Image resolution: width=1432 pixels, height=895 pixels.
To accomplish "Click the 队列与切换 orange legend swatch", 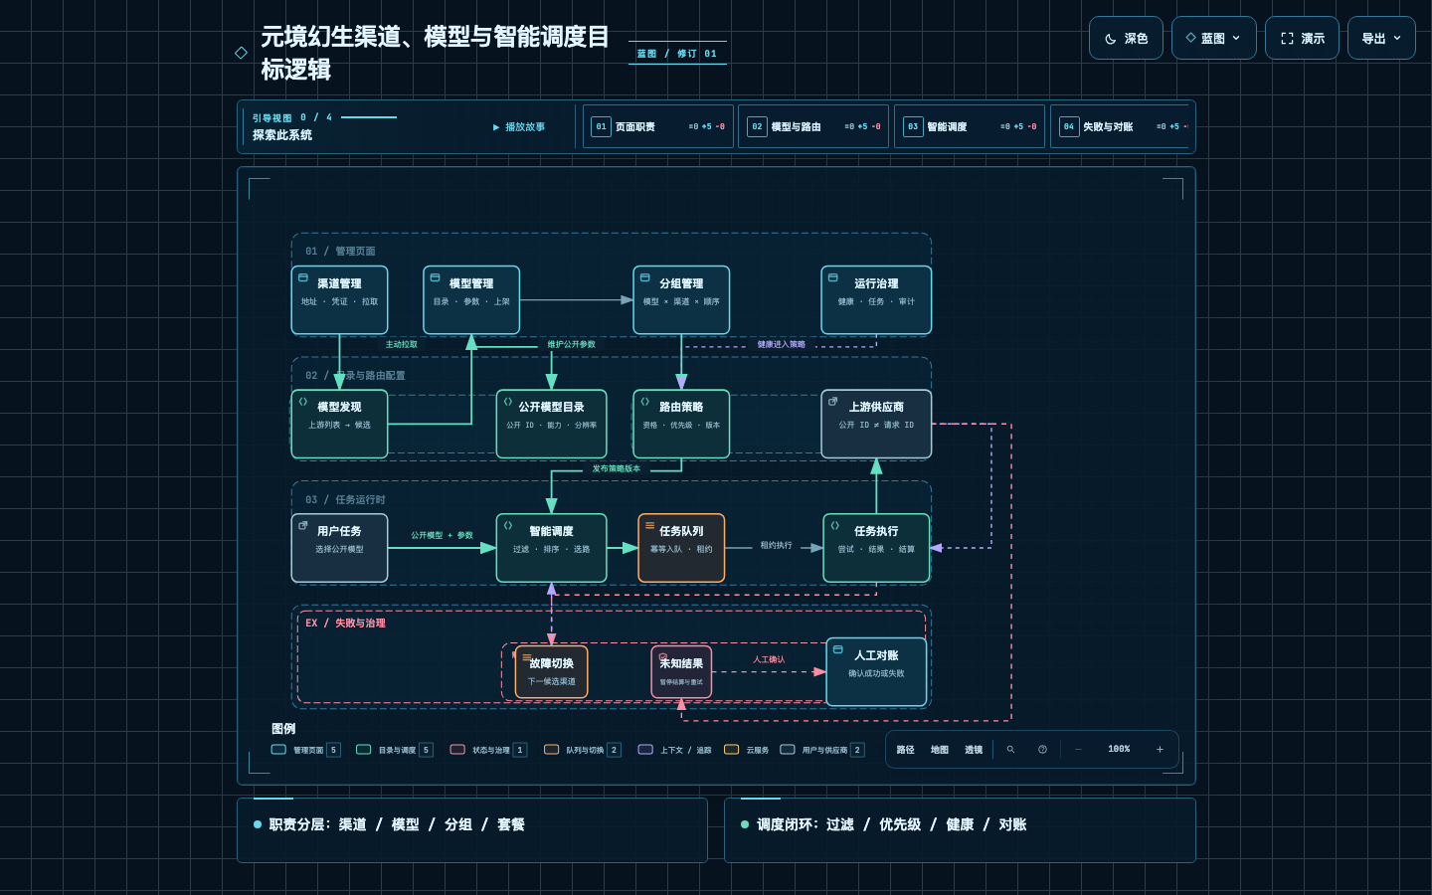I will pos(551,750).
